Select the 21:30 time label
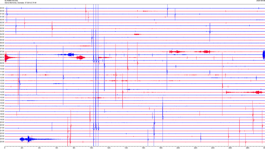 pos(2,131)
